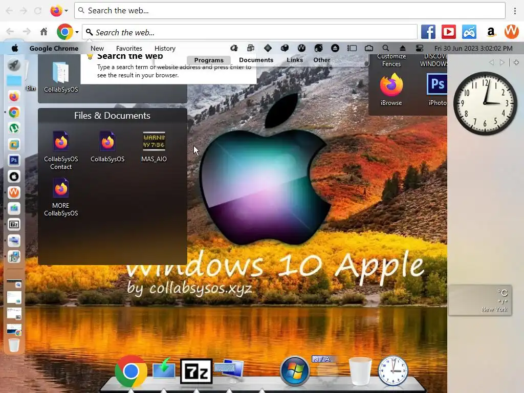524x393 pixels.
Task: Open Photoshop from the left dock
Action: (14, 160)
